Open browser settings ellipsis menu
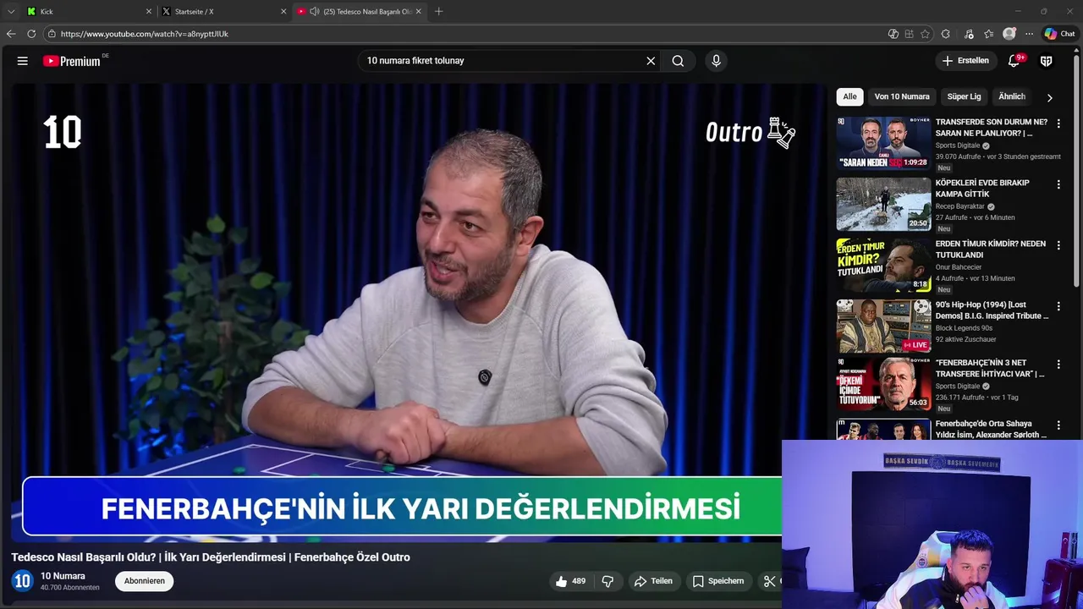This screenshot has height=609, width=1083. click(1029, 34)
